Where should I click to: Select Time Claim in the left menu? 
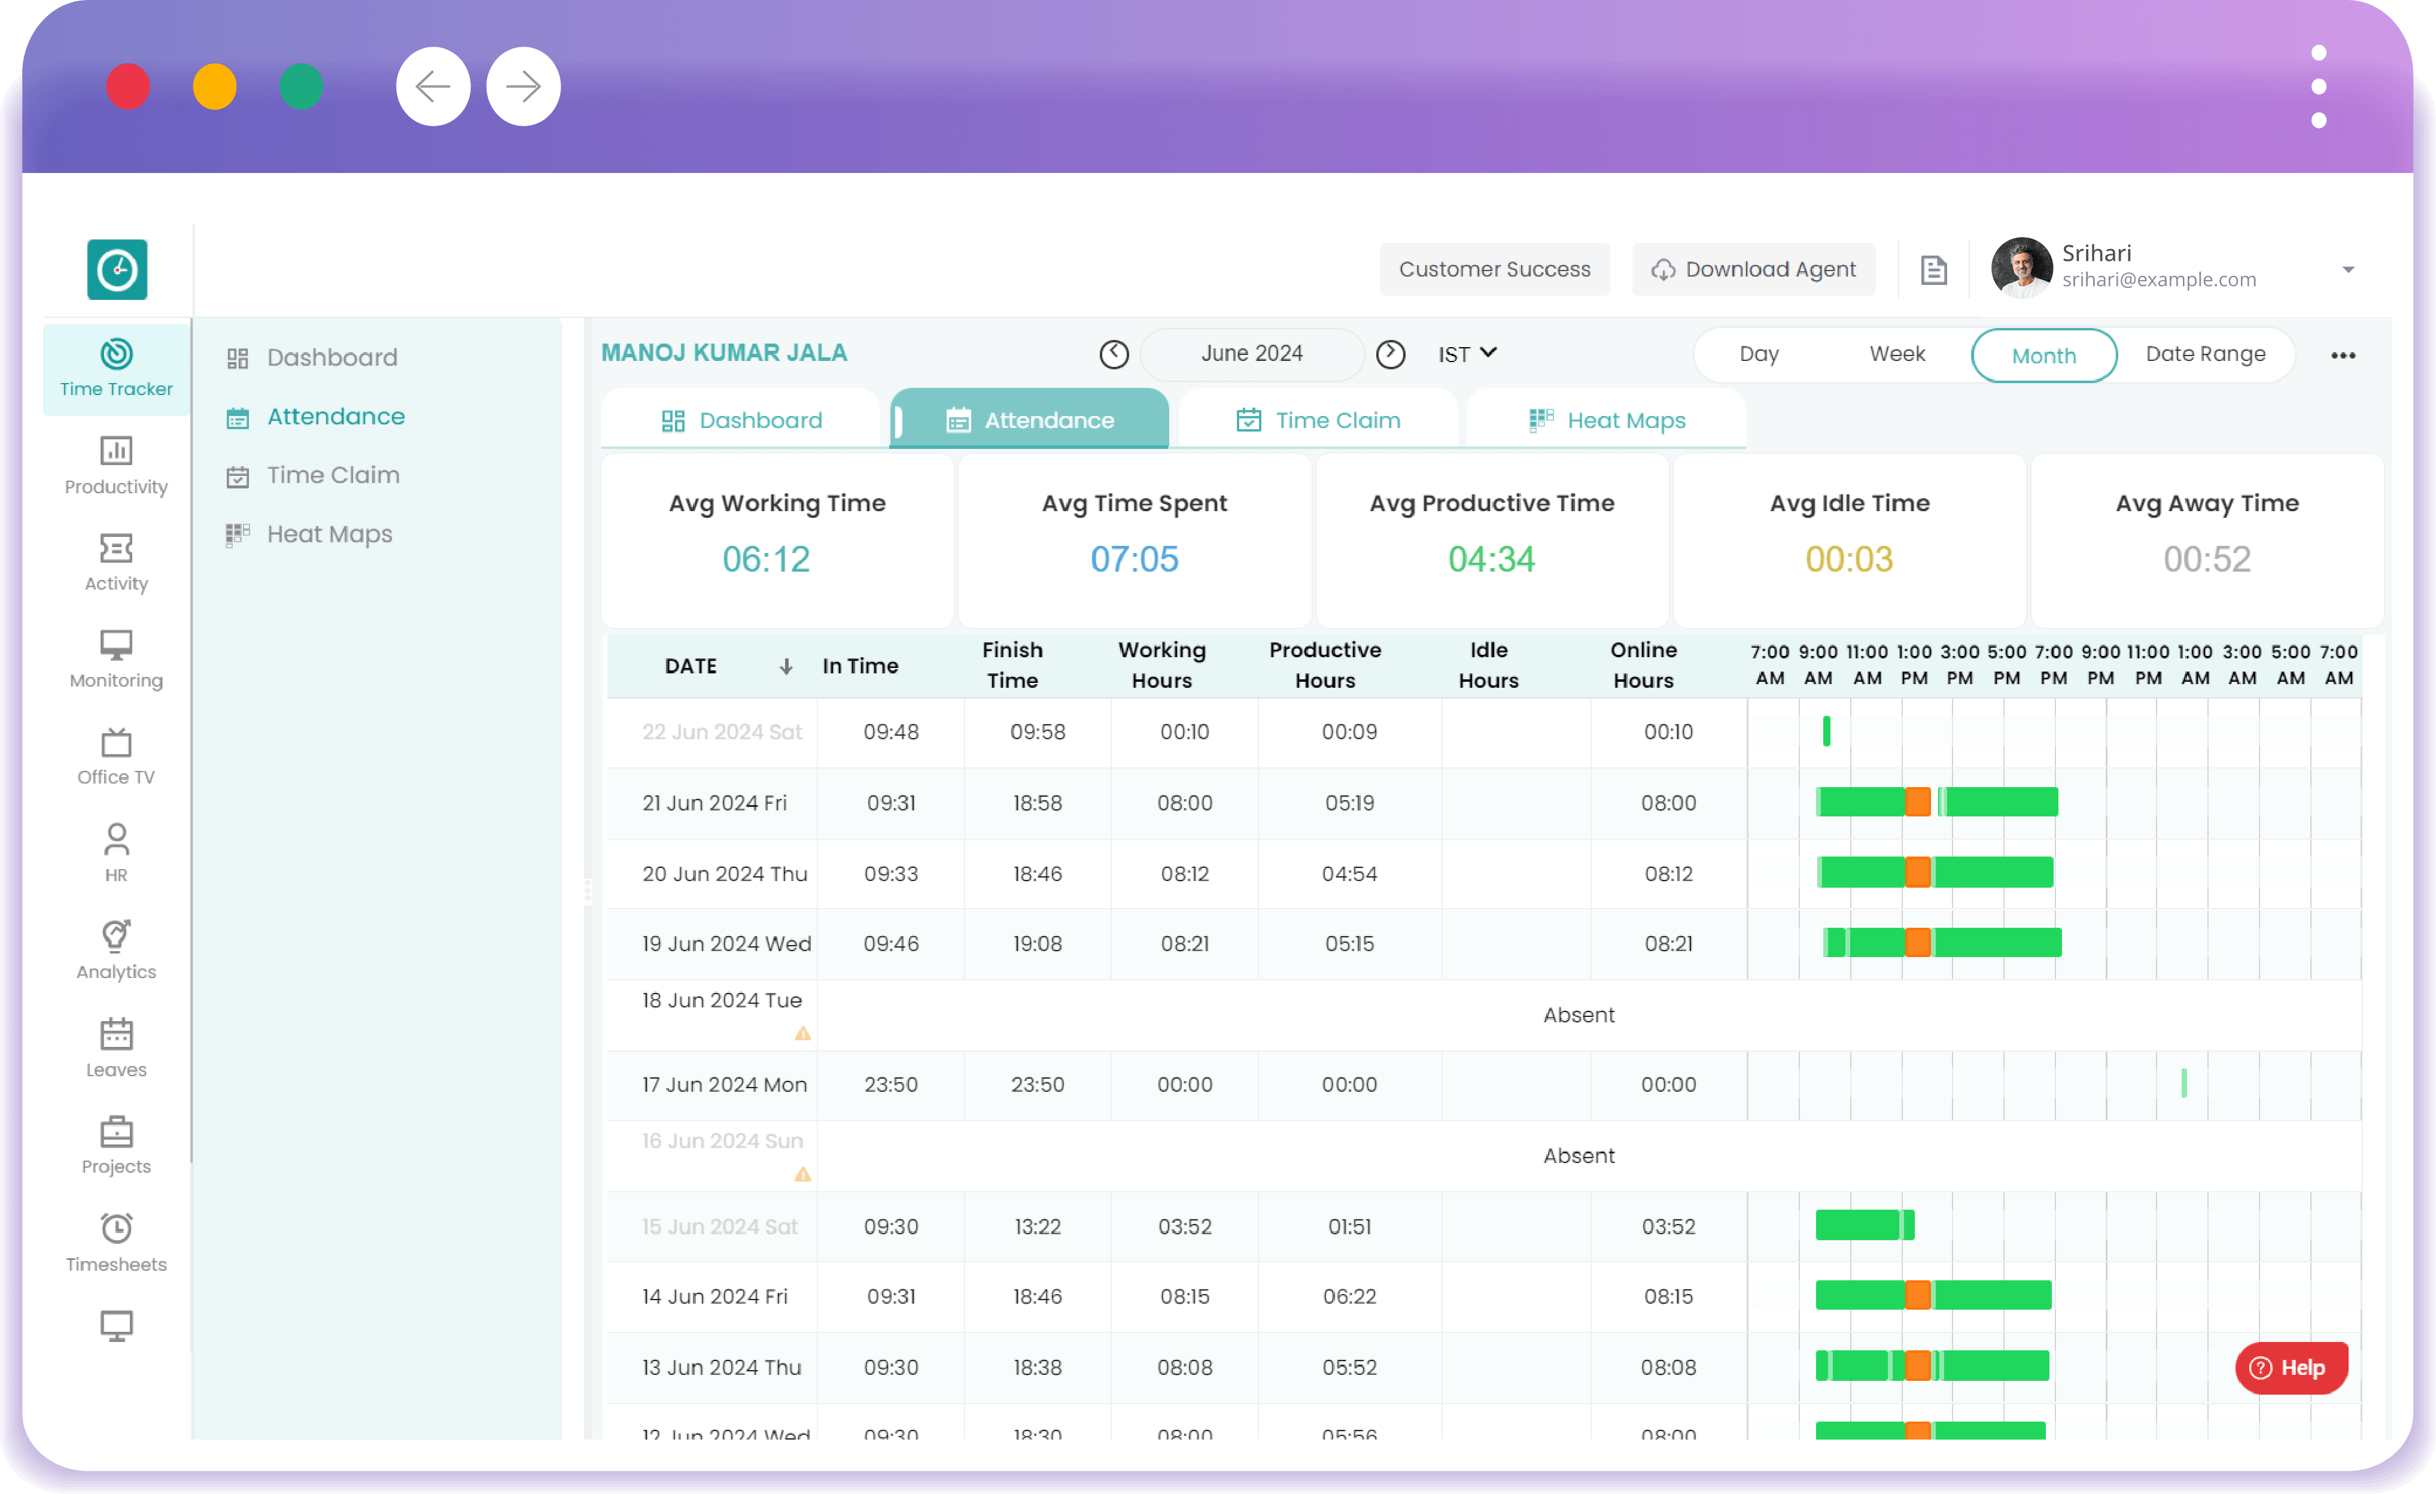[x=332, y=476]
